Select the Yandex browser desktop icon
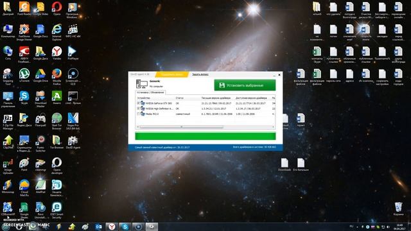Image resolution: width=411 pixels, height=231 pixels. 57,53
